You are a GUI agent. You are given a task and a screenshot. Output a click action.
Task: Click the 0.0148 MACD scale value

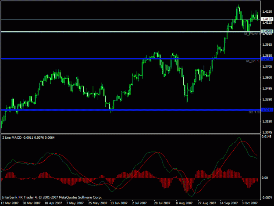coord(267,137)
